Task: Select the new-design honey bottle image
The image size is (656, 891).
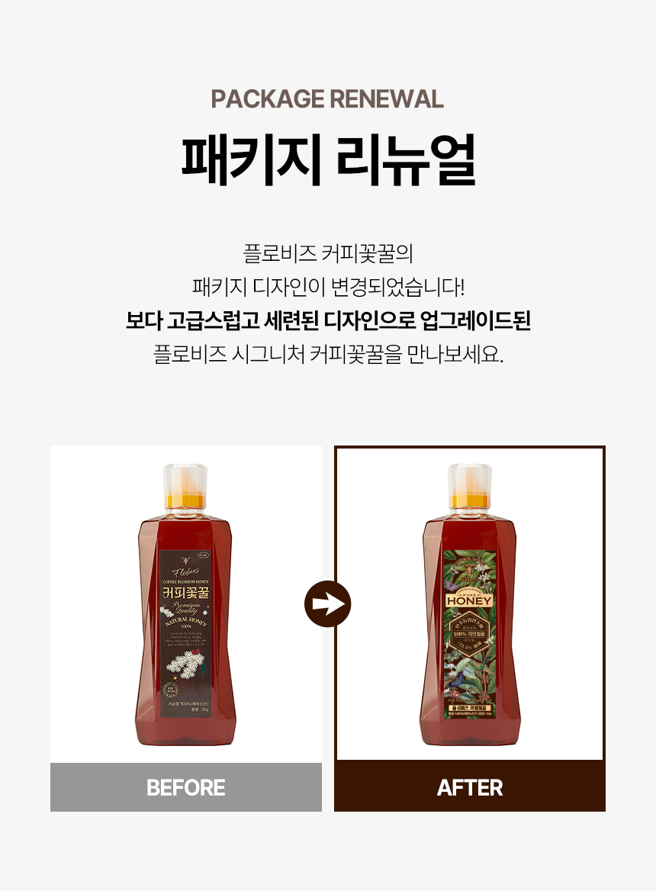Action: pos(470,605)
